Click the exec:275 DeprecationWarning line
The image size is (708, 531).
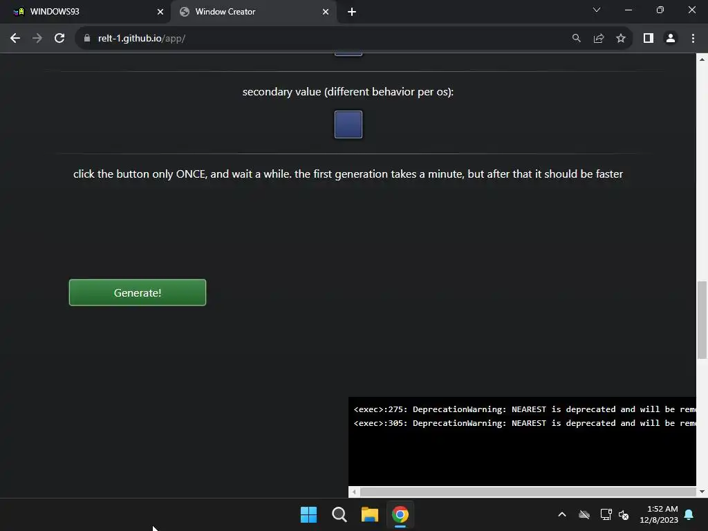tap(525, 409)
